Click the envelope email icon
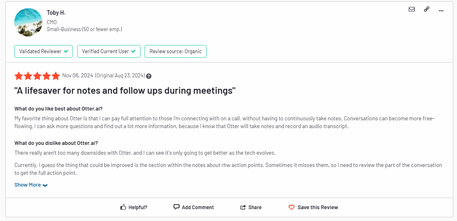Viewport: 457px width, 221px height. 412,9
